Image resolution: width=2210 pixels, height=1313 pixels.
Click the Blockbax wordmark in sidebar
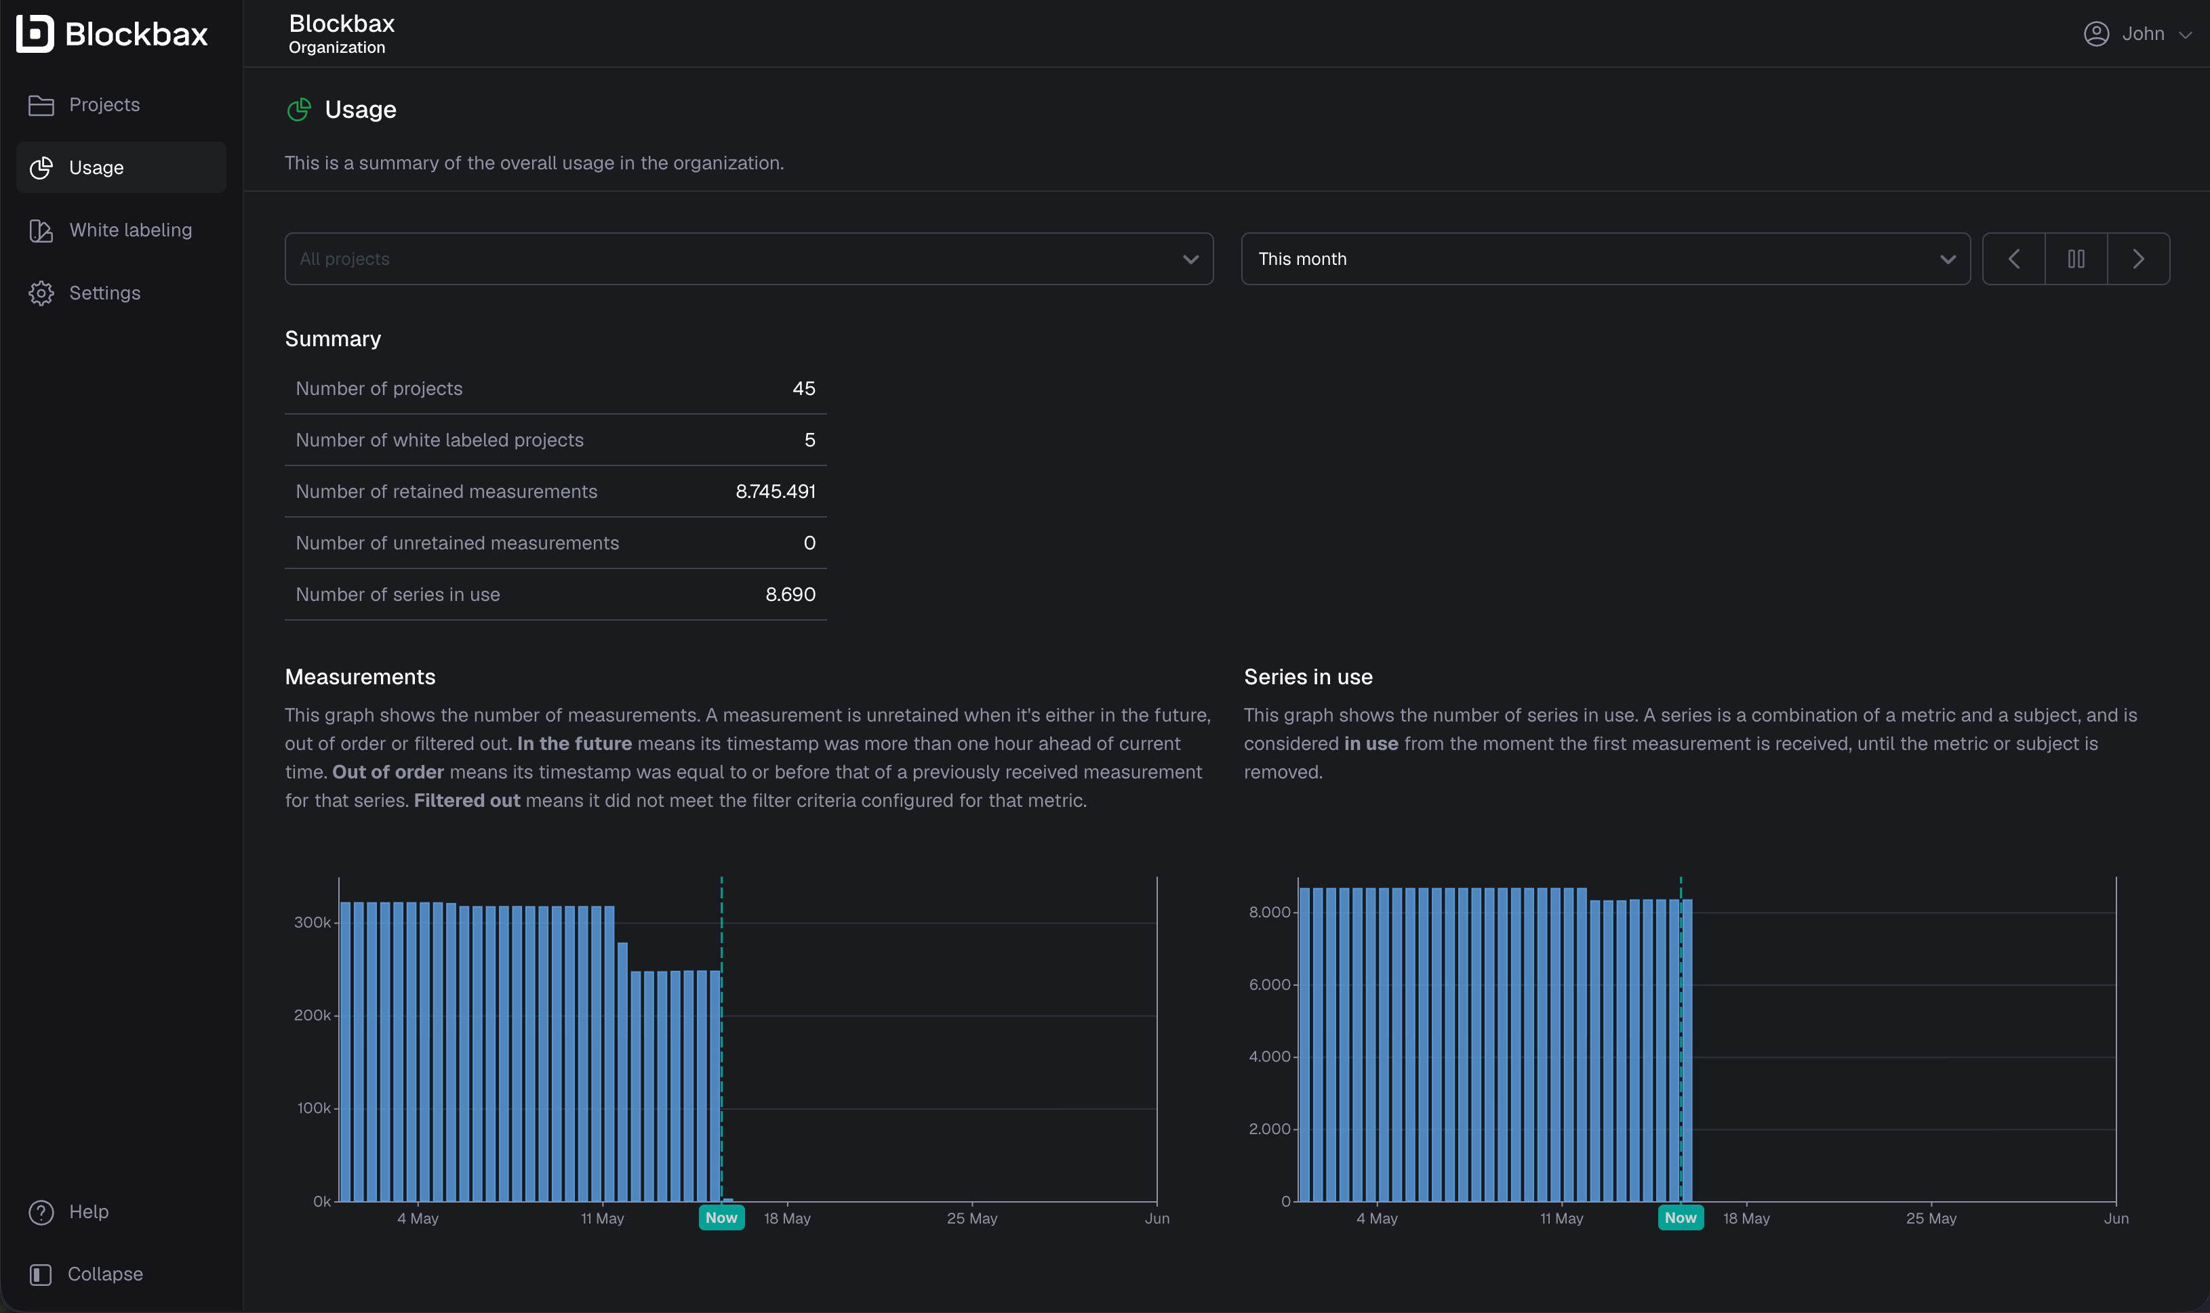pyautogui.click(x=136, y=35)
